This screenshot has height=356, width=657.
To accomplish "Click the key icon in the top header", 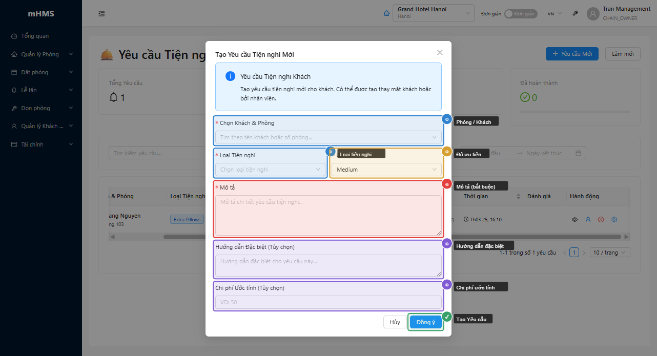I will point(576,13).
